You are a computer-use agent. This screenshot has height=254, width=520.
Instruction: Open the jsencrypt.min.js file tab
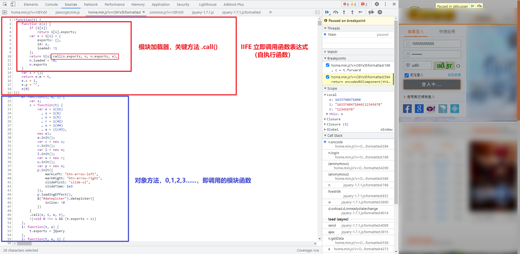pos(67,12)
